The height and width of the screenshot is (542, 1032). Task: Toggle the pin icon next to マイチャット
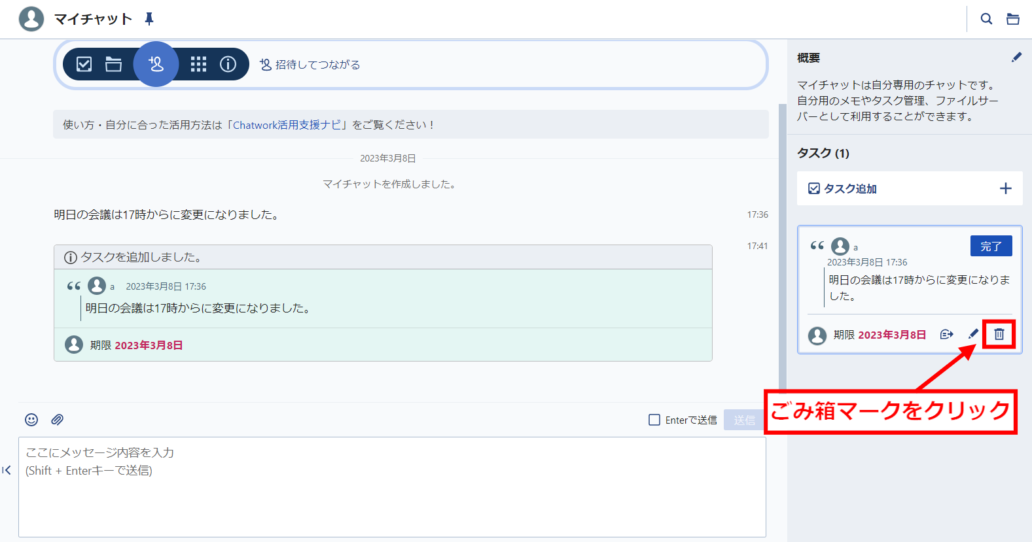[149, 19]
